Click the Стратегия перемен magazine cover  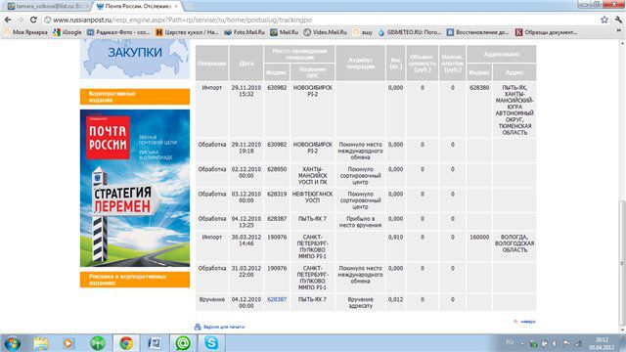click(135, 189)
